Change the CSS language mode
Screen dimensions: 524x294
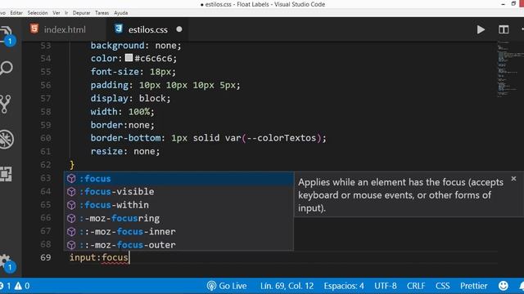pos(442,286)
